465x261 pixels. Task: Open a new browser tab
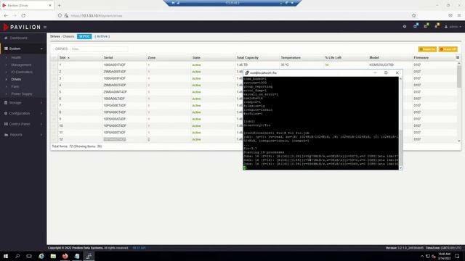coord(59,5)
